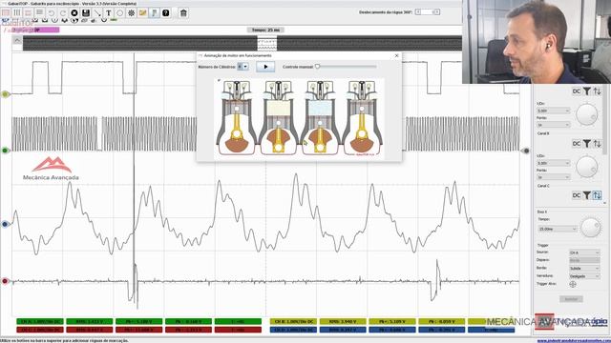
Task: Select the text T tool
Action: coord(108,12)
